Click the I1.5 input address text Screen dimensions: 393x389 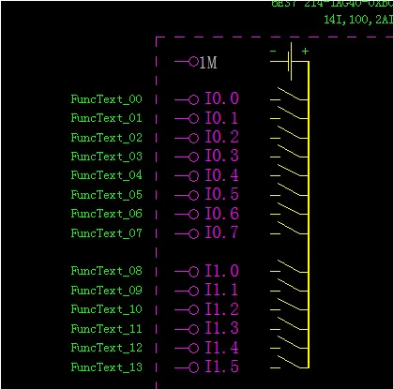pos(221,367)
